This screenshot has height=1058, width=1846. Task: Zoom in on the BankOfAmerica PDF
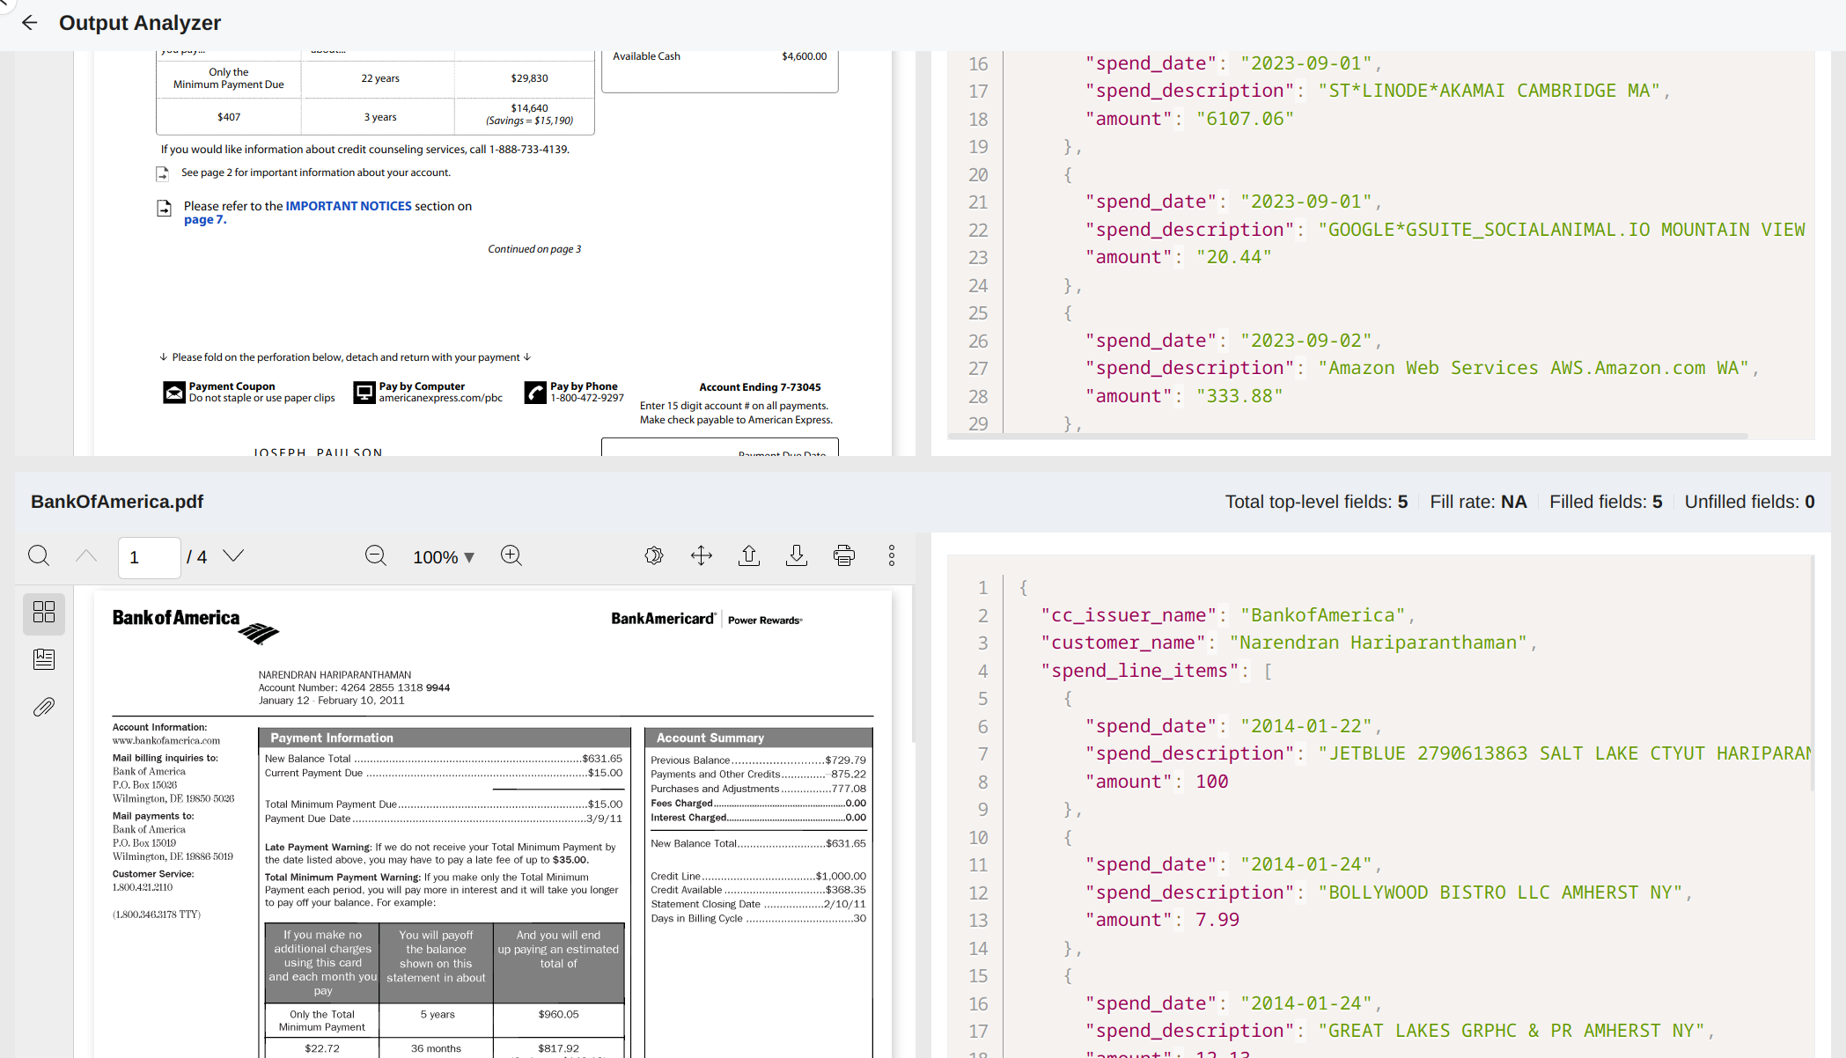tap(511, 555)
